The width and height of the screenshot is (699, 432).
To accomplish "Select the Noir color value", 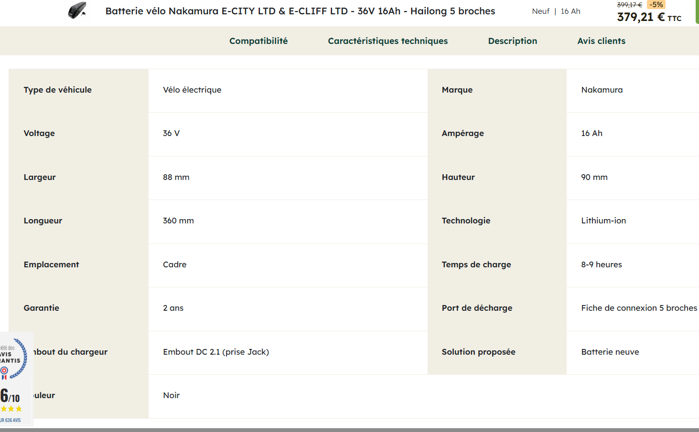I will (x=172, y=395).
